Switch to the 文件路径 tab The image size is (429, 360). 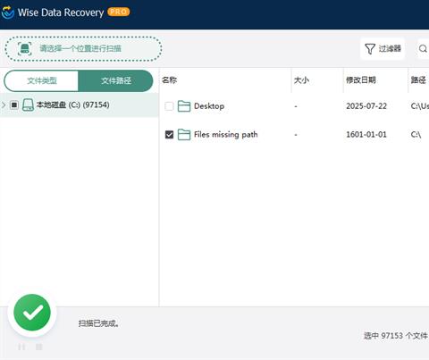pos(115,80)
